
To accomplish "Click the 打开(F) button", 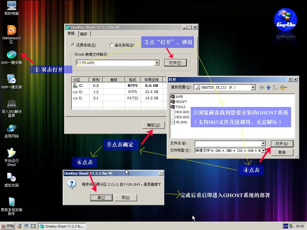I will [x=175, y=62].
